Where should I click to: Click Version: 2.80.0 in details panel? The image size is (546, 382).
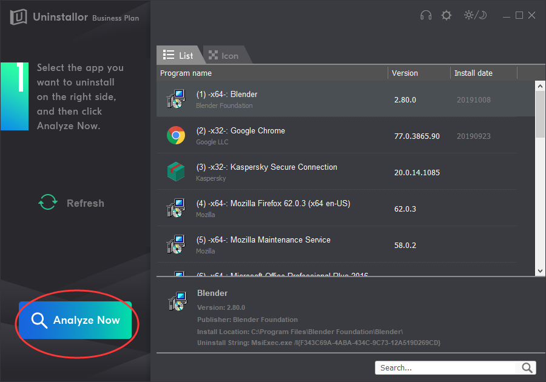pos(221,307)
